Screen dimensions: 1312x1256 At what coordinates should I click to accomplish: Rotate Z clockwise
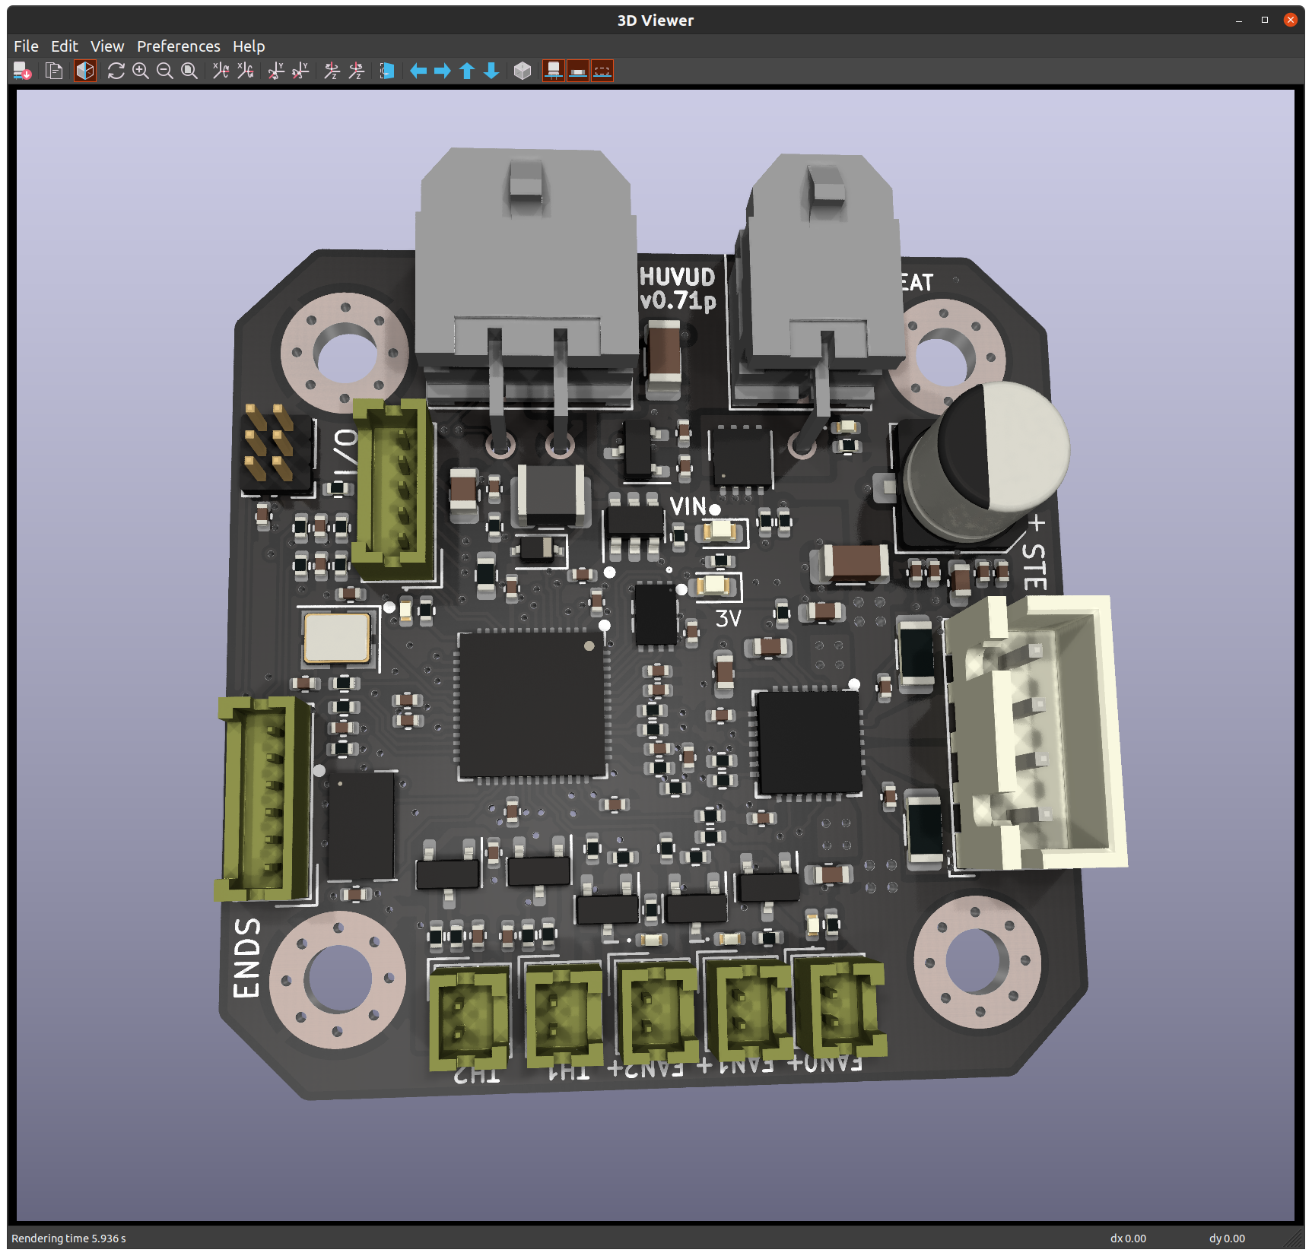coord(332,71)
